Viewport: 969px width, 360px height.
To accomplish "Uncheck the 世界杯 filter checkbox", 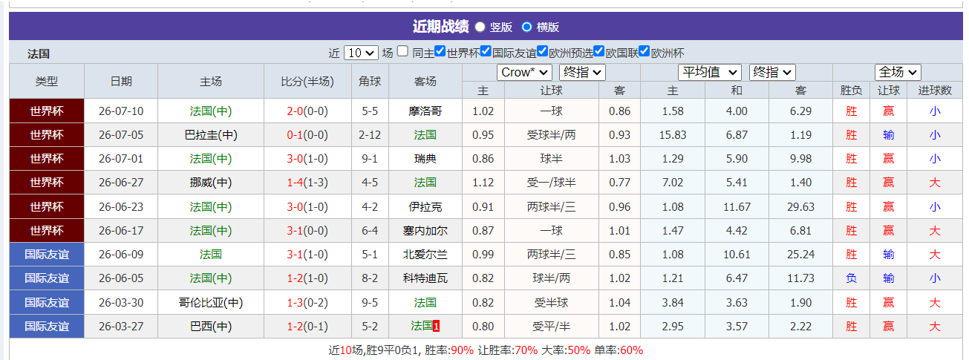I will [440, 52].
